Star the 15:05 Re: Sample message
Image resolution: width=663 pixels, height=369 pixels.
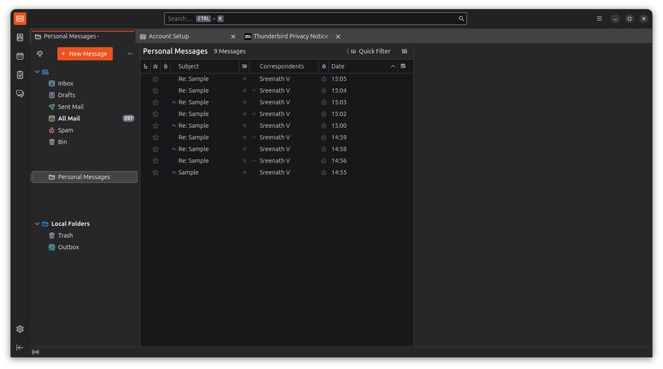click(156, 79)
